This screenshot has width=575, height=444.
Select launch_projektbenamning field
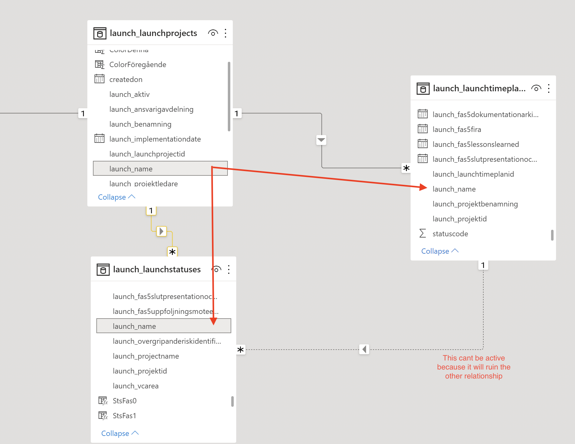(x=483, y=204)
